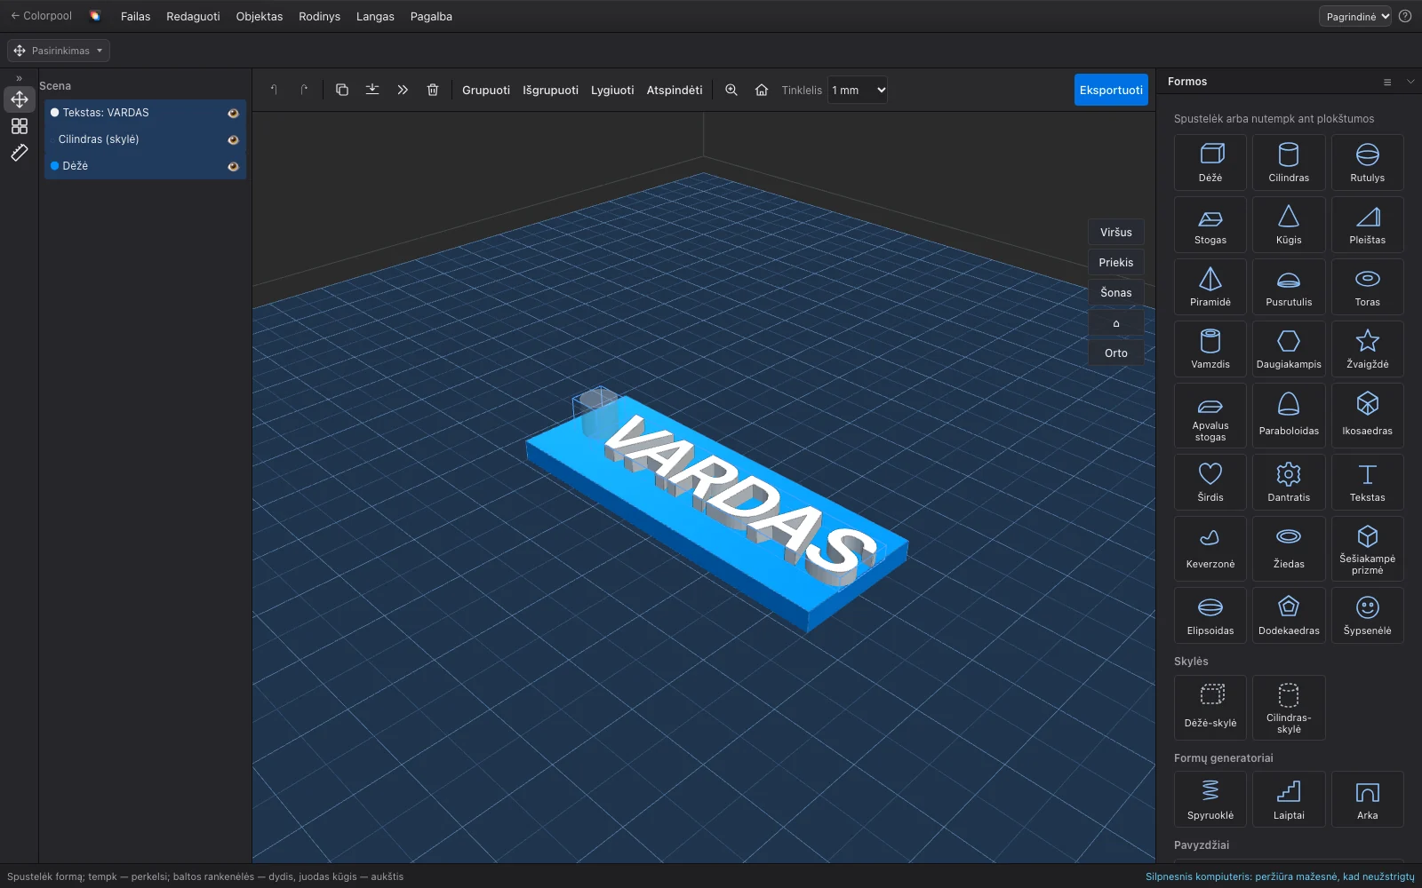The height and width of the screenshot is (888, 1422).
Task: Open the Formos panel options menu icon
Action: pos(1387,82)
